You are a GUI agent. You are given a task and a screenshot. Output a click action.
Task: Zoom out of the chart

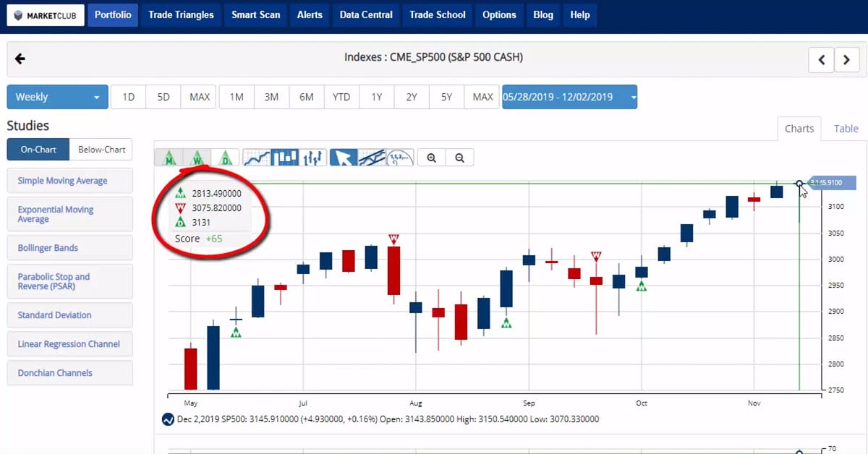click(x=459, y=158)
